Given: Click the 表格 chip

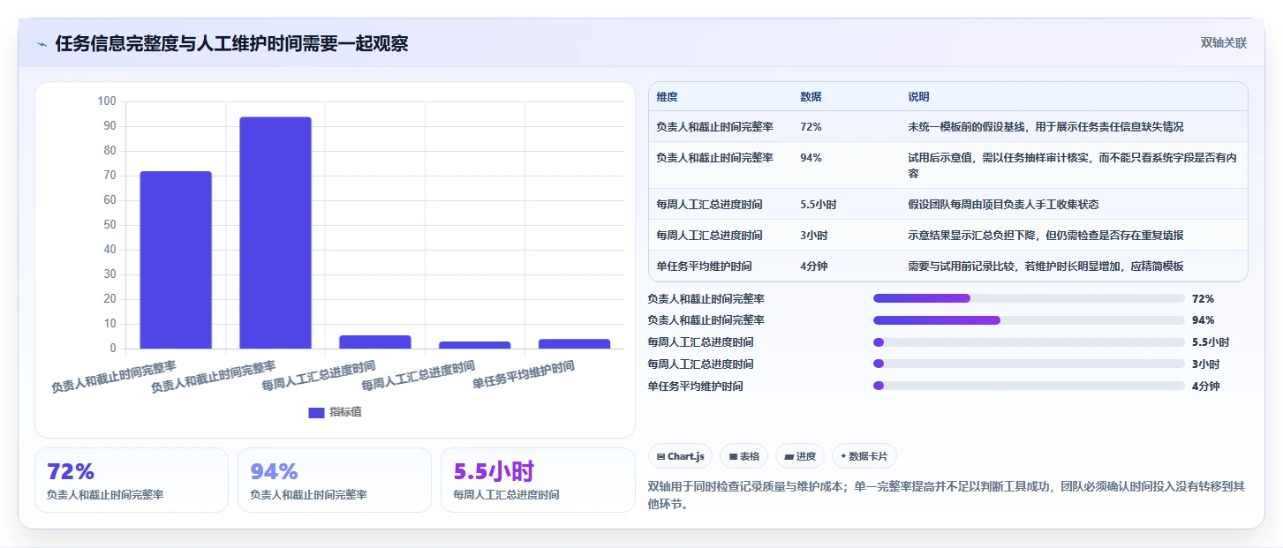Looking at the screenshot, I should (743, 456).
